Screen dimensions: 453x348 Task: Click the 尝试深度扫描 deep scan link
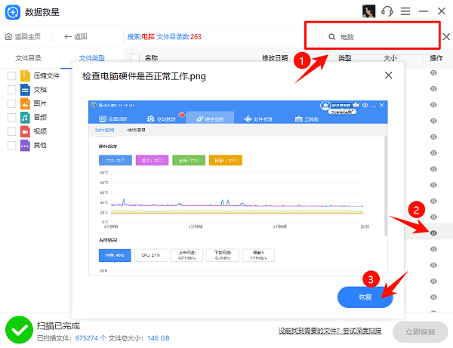tap(359, 330)
